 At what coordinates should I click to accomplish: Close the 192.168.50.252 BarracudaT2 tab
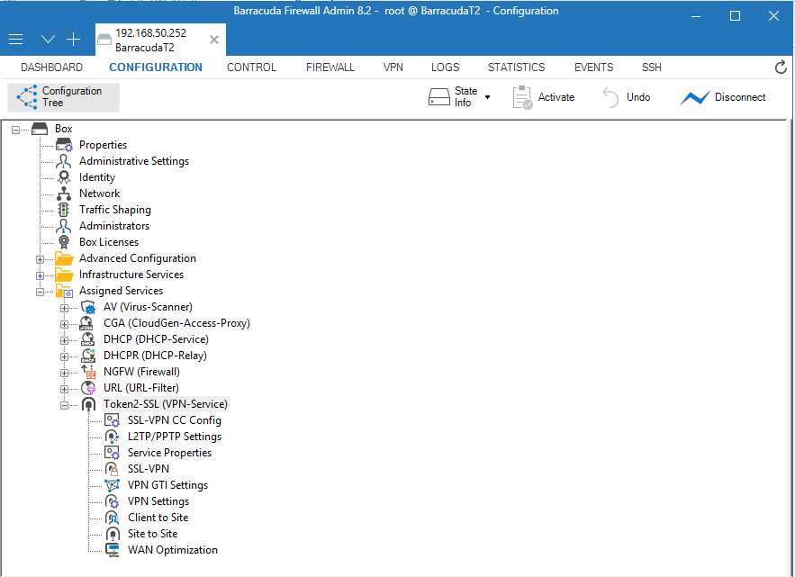[214, 40]
